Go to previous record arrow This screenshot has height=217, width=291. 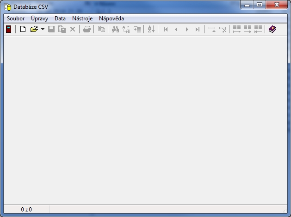pos(176,29)
